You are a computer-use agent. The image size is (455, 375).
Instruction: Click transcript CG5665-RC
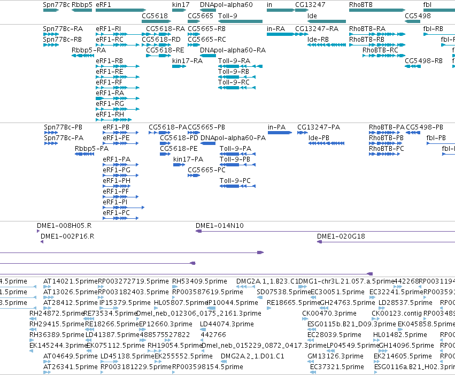(207, 40)
